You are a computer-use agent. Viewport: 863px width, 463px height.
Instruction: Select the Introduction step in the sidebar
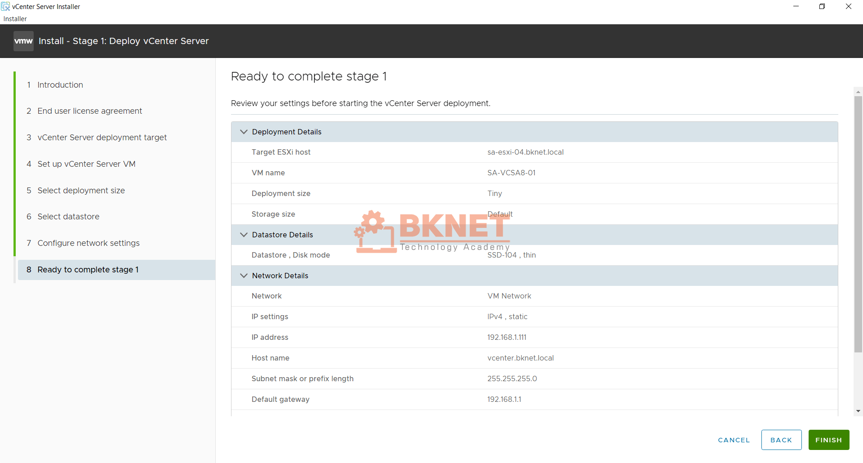[x=60, y=85]
